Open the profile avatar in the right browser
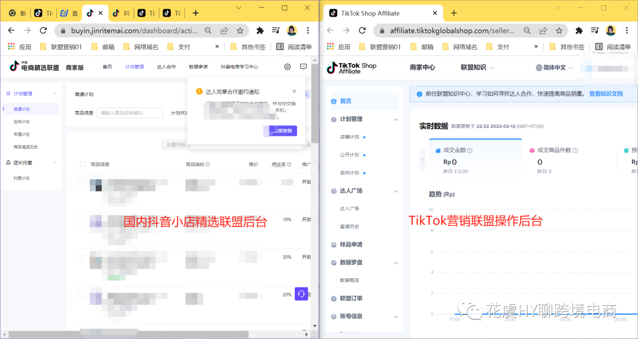This screenshot has height=339, width=638. [611, 31]
